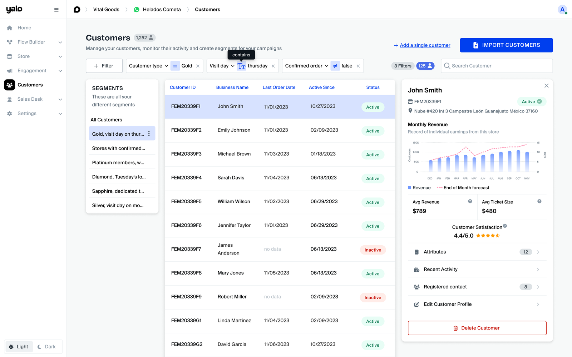The width and height of the screenshot is (572, 357).
Task: Switch to Dark theme
Action: (x=47, y=347)
